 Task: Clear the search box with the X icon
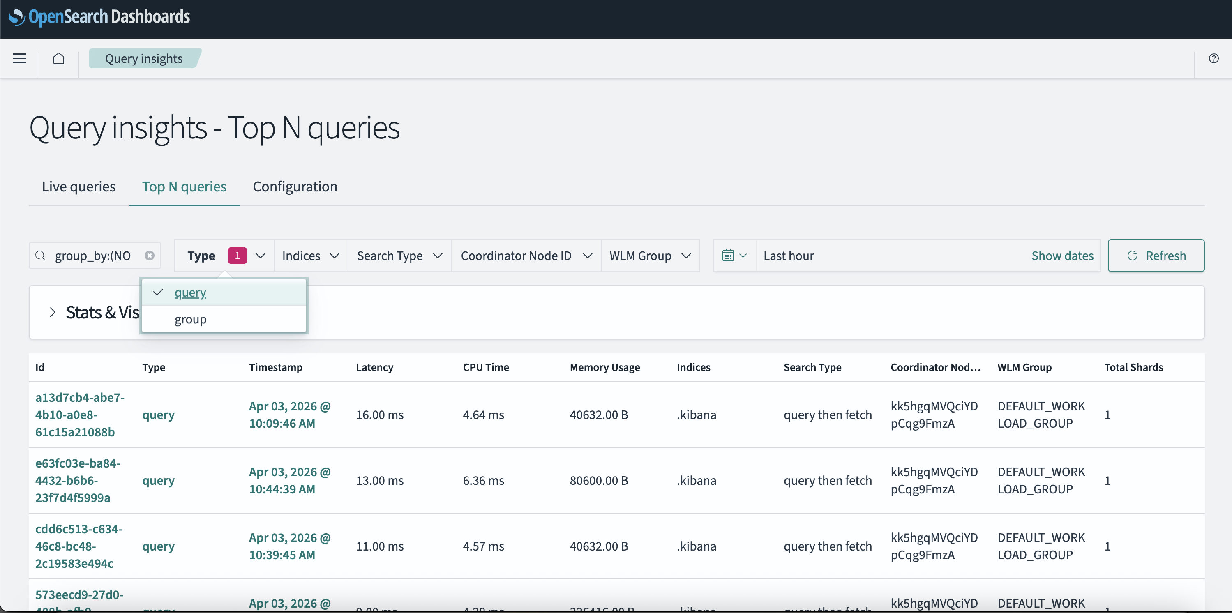(150, 256)
